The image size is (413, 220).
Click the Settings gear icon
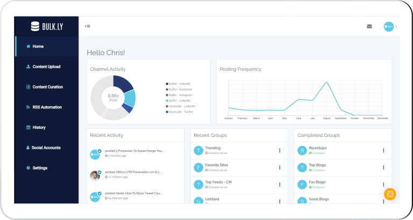tap(28, 168)
